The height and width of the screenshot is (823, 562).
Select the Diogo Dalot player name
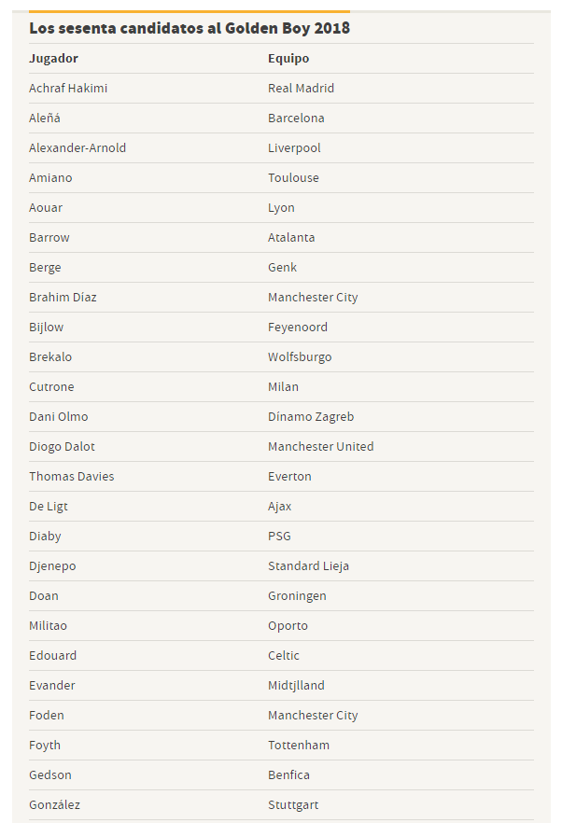tap(62, 447)
